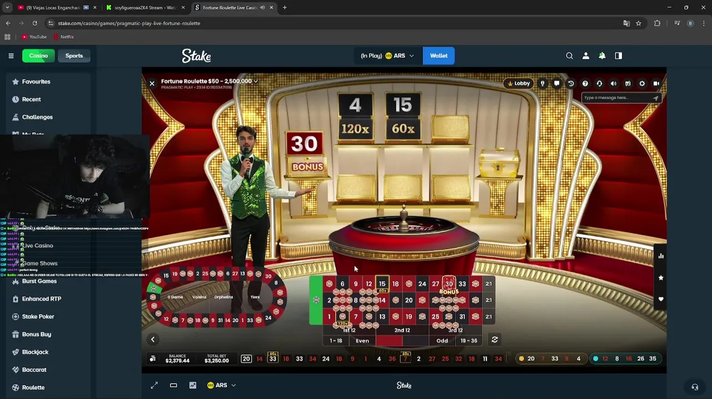
Task: Expand the ARS currency dropdown below game
Action: coord(221,385)
